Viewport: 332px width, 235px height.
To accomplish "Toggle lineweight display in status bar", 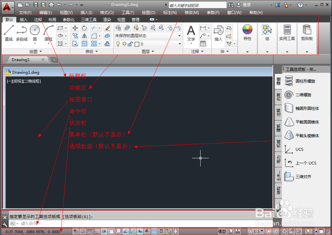I will (x=147, y=231).
